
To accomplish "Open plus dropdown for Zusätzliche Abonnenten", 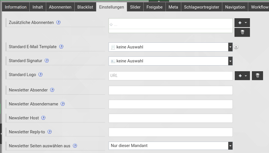I will tap(242, 23).
